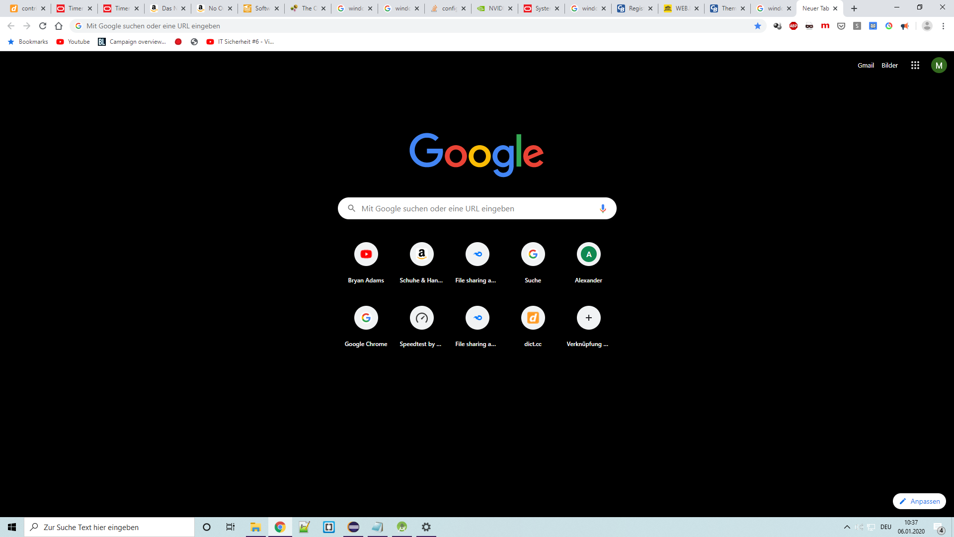Switch to the Softw tab
This screenshot has width=954, height=537.
(261, 8)
